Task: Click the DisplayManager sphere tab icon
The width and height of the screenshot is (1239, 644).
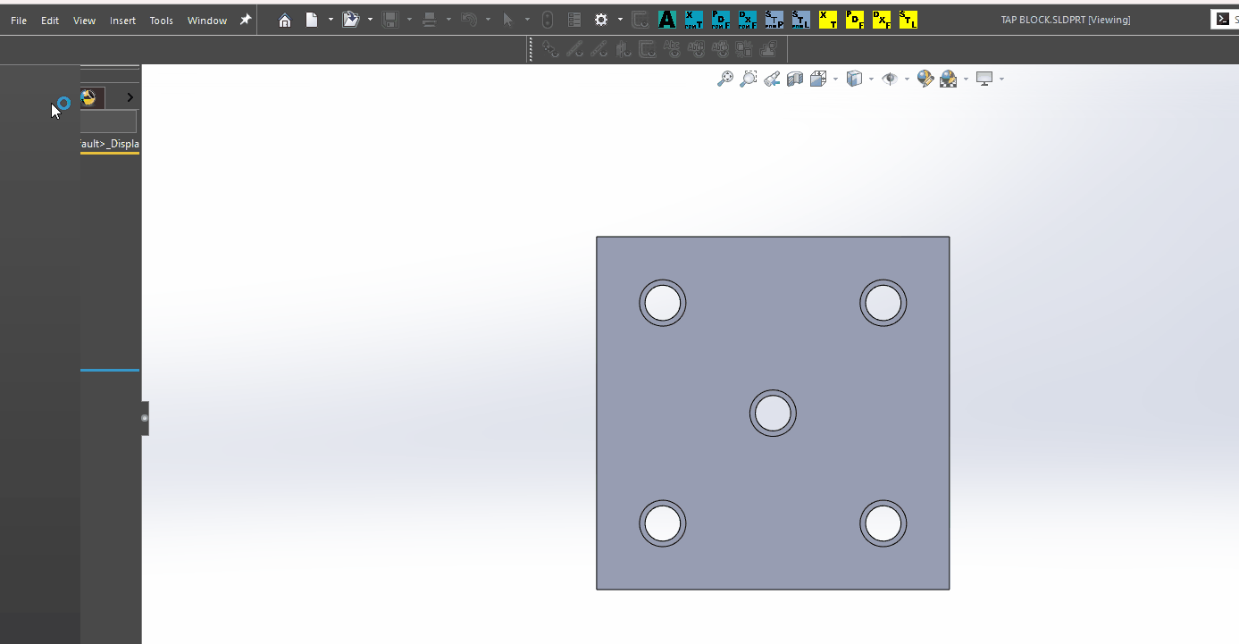Action: [x=88, y=97]
